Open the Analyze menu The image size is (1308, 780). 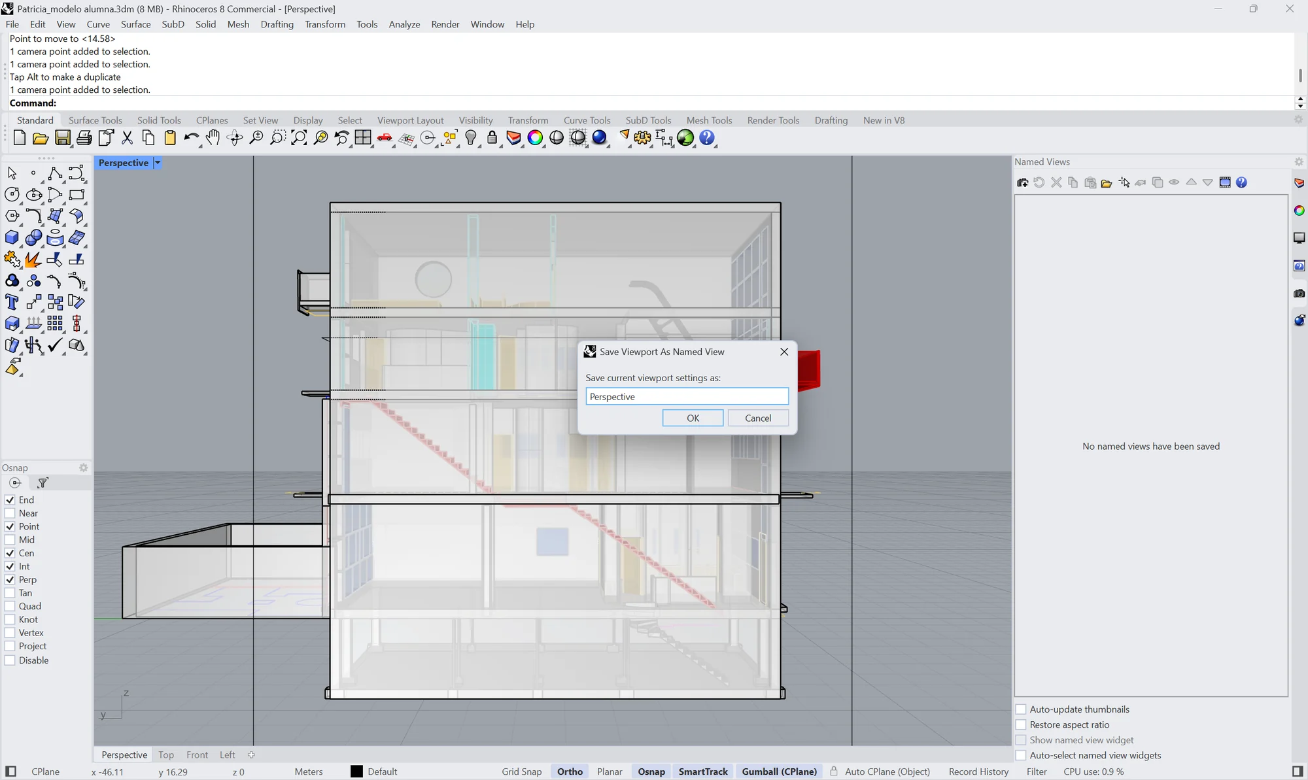coord(404,24)
